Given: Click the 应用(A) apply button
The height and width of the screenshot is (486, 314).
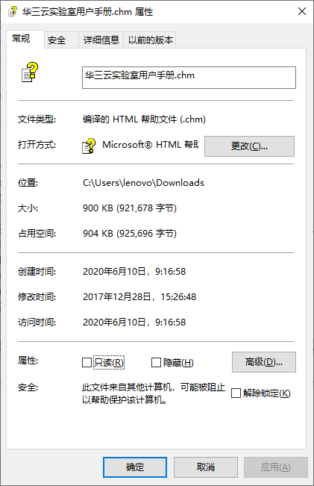Looking at the screenshot, I should 276,467.
